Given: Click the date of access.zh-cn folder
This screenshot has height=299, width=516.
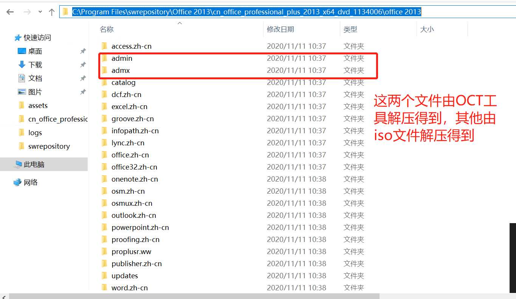Looking at the screenshot, I should (x=296, y=46).
